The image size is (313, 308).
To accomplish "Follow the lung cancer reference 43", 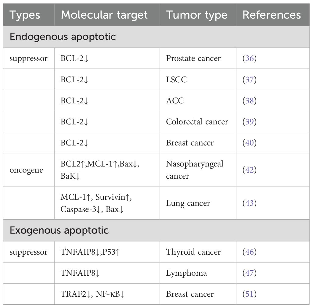I will pos(250,203).
